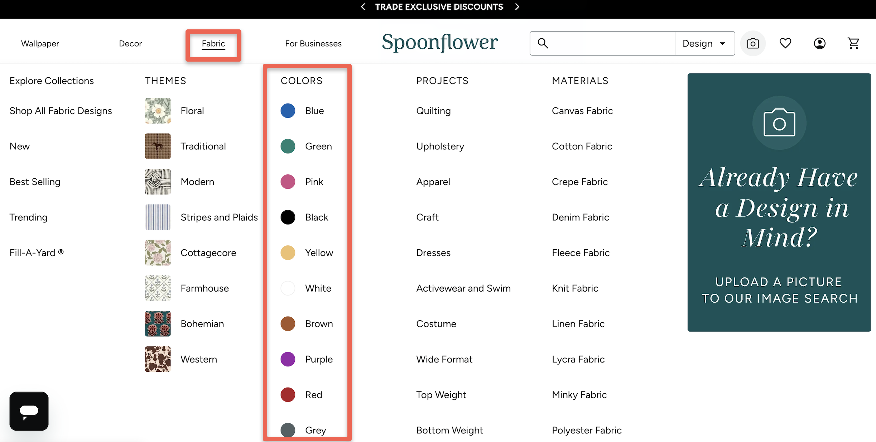Open the account profile icon

pos(819,43)
